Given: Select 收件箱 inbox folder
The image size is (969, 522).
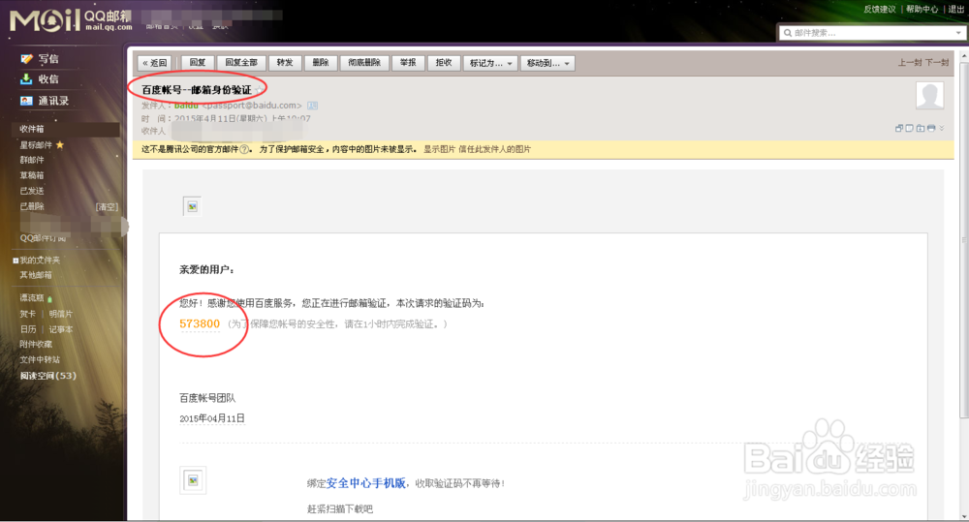Looking at the screenshot, I should coord(66,129).
